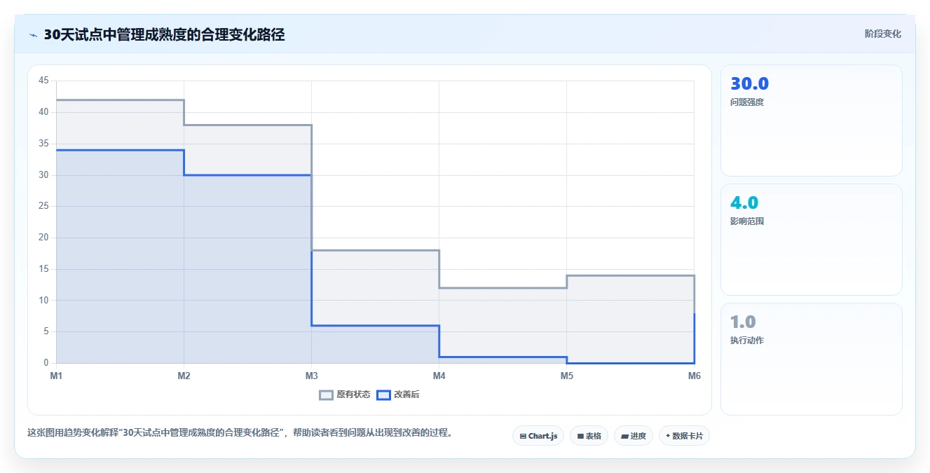The image size is (930, 473).
Task: Click the 45 y-axis value
Action: tap(43, 81)
